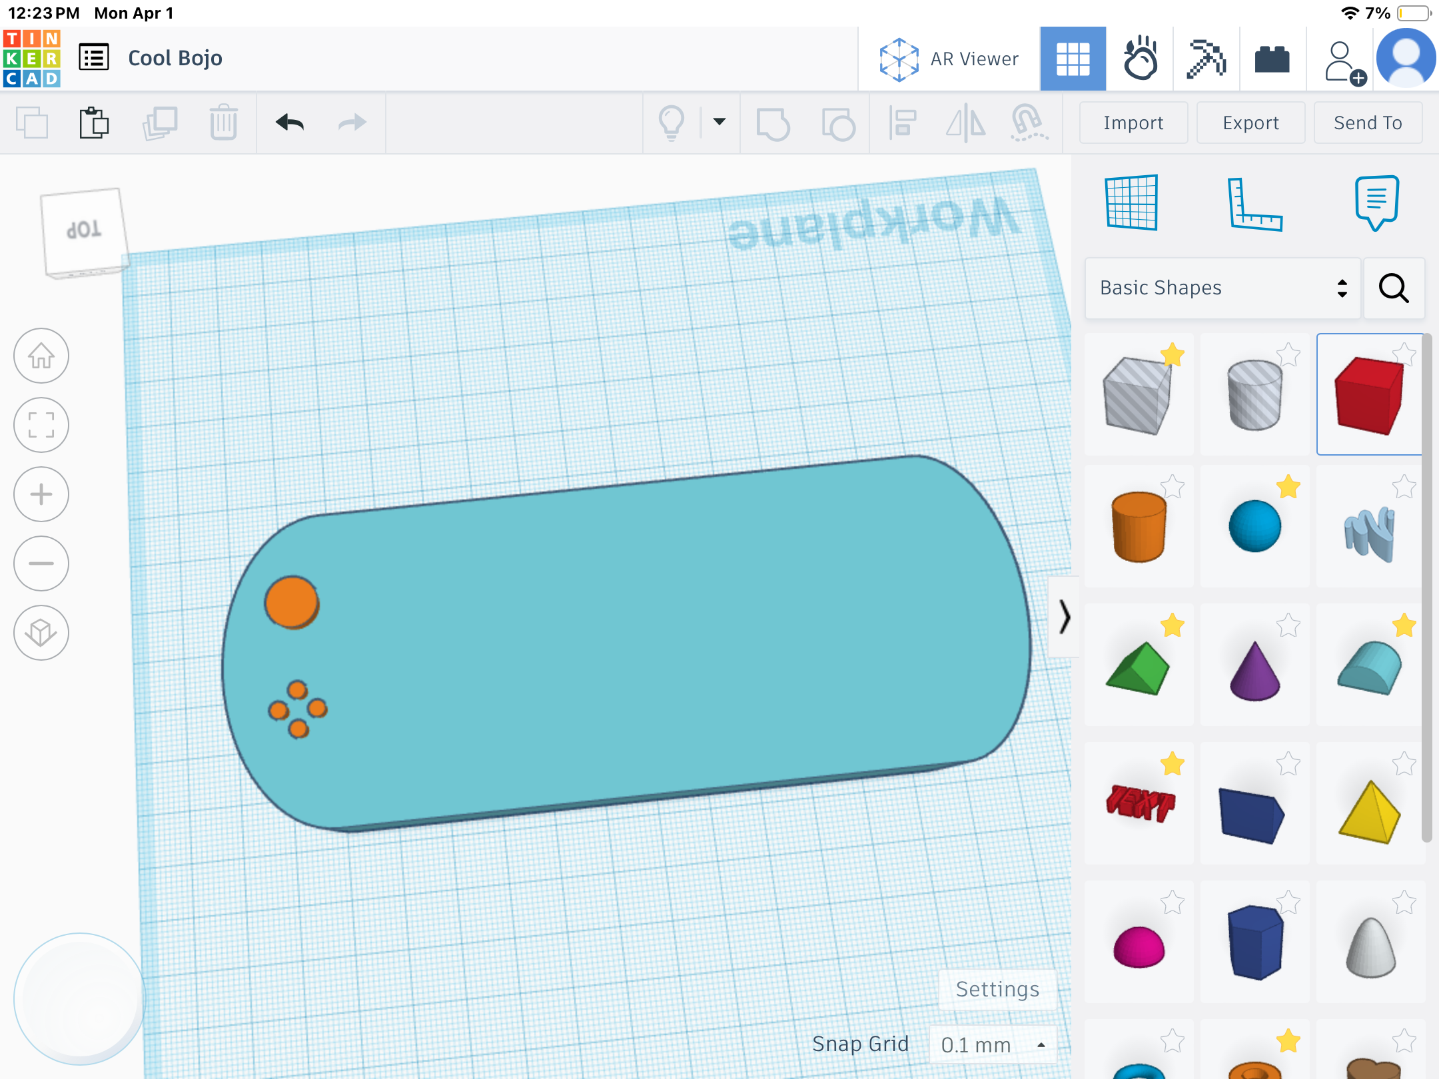The width and height of the screenshot is (1439, 1079).
Task: Open the Basic Shapes category dropdown
Action: click(x=1222, y=288)
